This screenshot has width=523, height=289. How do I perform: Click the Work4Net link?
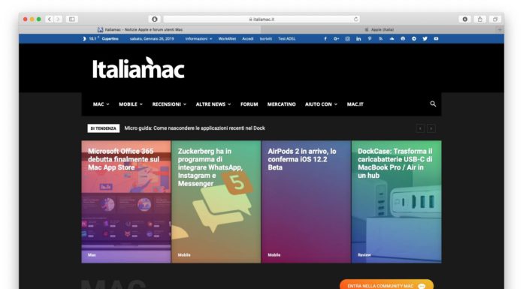227,39
